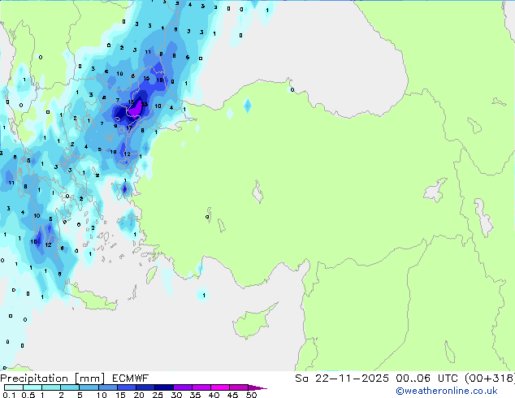
Task: Click the '18' precipitation value on map
Action: pos(159,80)
